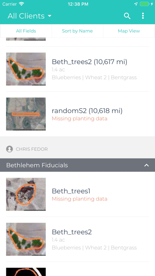Image resolution: width=155 pixels, height=276 pixels.
Task: Open the randomS2 (10,618 mi) field
Action: [77, 114]
